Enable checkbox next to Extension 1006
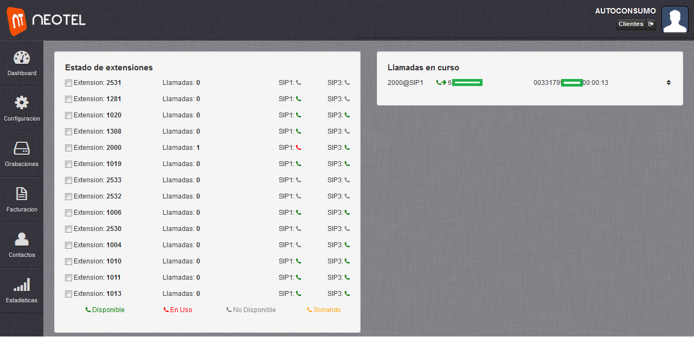Viewport: 694px width, 337px height. click(x=68, y=213)
